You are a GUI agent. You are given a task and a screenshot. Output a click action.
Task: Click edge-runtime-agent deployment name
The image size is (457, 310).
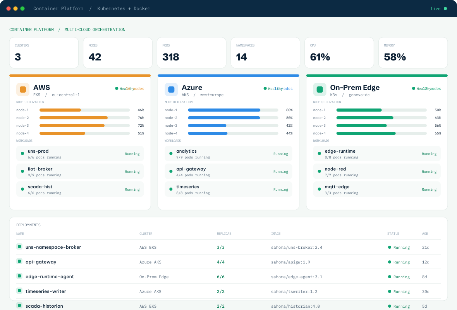(x=50, y=276)
